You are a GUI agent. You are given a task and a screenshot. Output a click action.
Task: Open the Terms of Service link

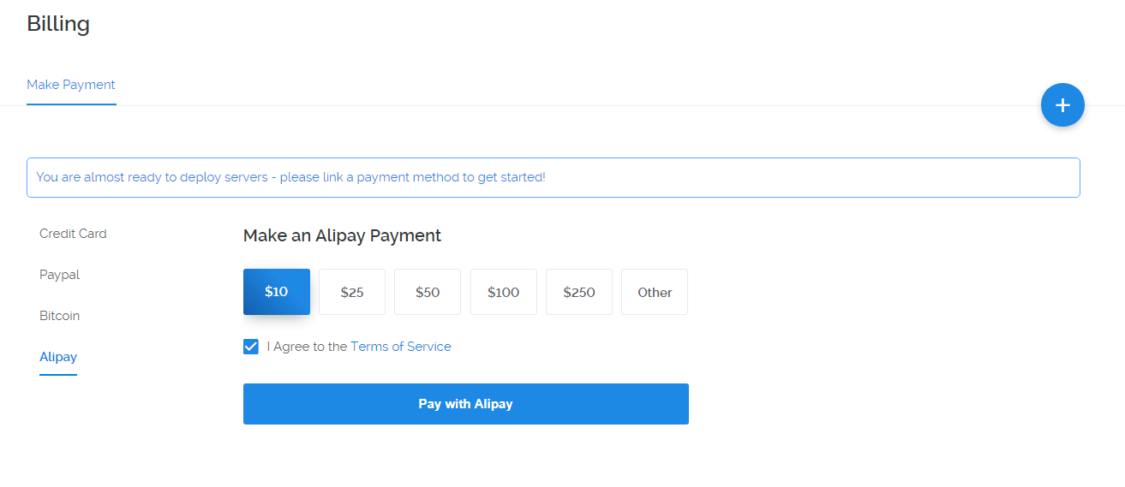tap(400, 347)
